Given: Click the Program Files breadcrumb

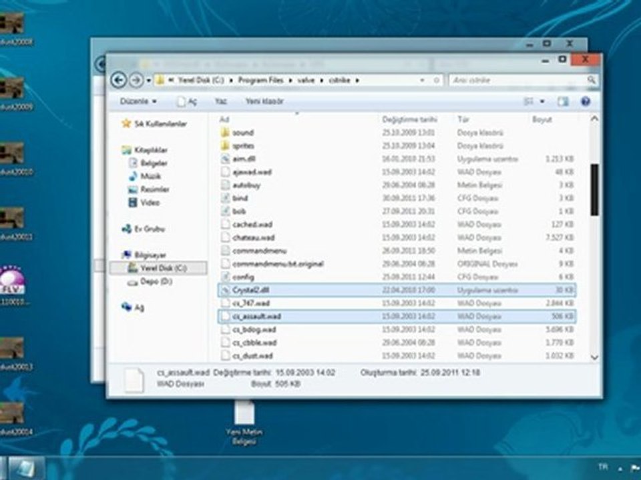Looking at the screenshot, I should click(260, 81).
